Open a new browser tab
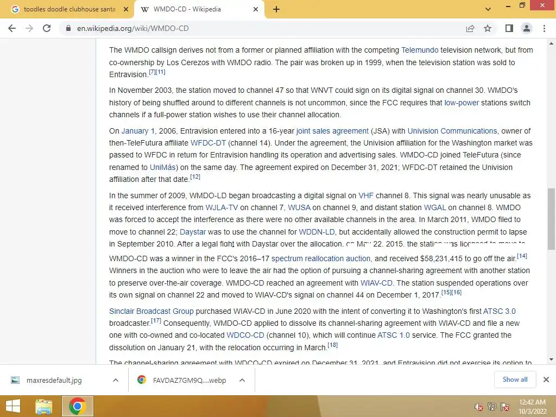 [276, 10]
